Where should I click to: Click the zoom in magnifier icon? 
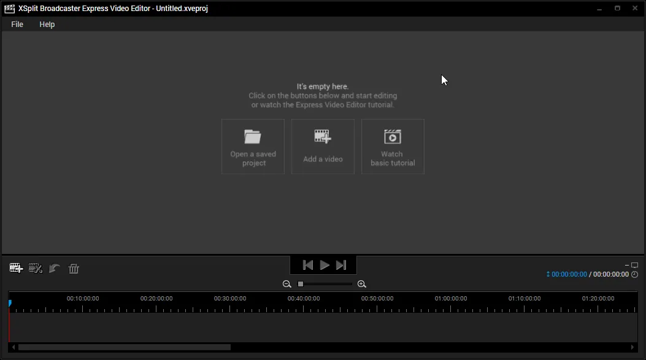(362, 284)
